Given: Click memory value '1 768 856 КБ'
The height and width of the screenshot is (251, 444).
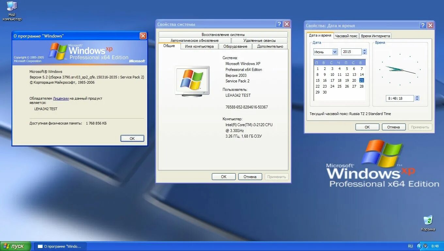Looking at the screenshot, I should click(96, 123).
